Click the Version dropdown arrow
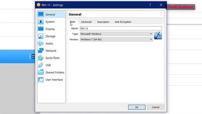Image resolution: width=202 pixels, height=114 pixels. tap(151, 39)
